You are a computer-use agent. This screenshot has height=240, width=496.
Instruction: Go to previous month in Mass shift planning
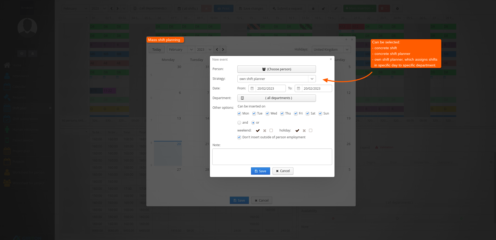click(217, 49)
